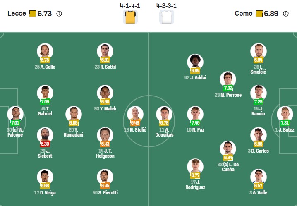Select M. Perrone player photo
The height and width of the screenshot is (206, 297).
(x=228, y=79)
